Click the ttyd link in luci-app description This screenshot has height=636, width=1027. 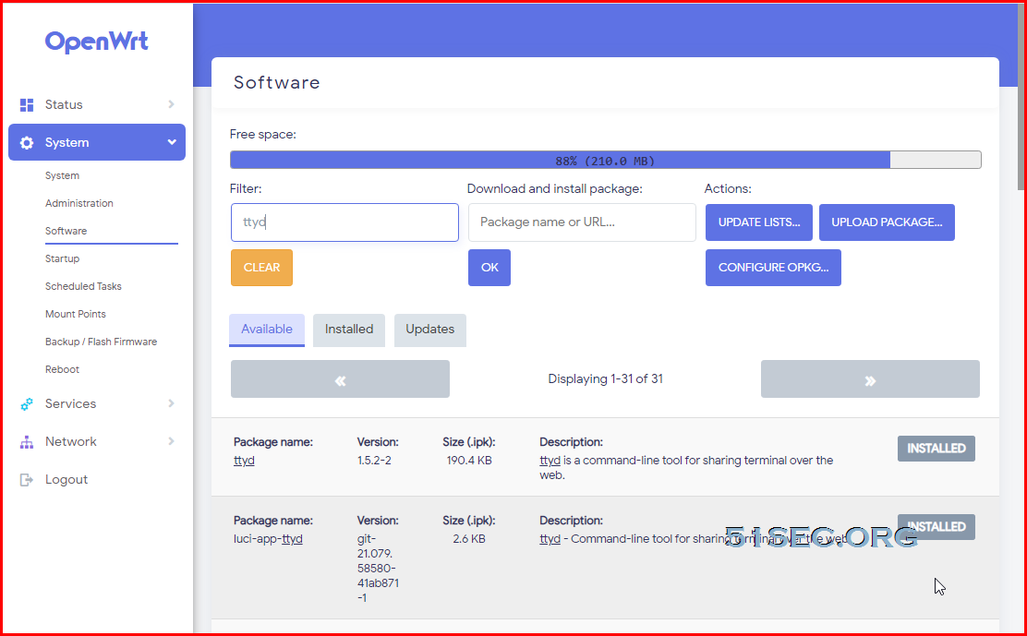[x=550, y=539]
